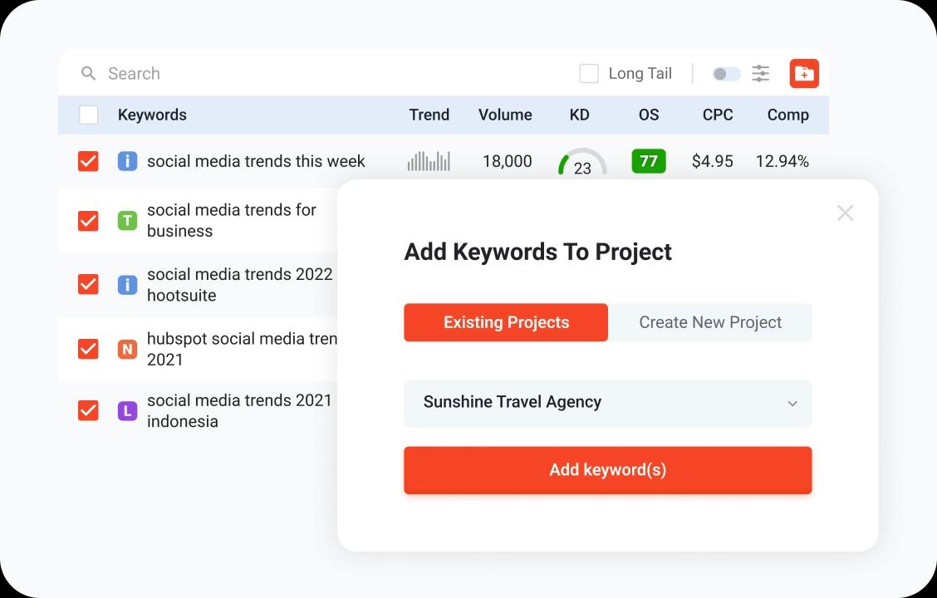Enable the Long Tail checkbox
This screenshot has width=937, height=598.
(x=589, y=74)
